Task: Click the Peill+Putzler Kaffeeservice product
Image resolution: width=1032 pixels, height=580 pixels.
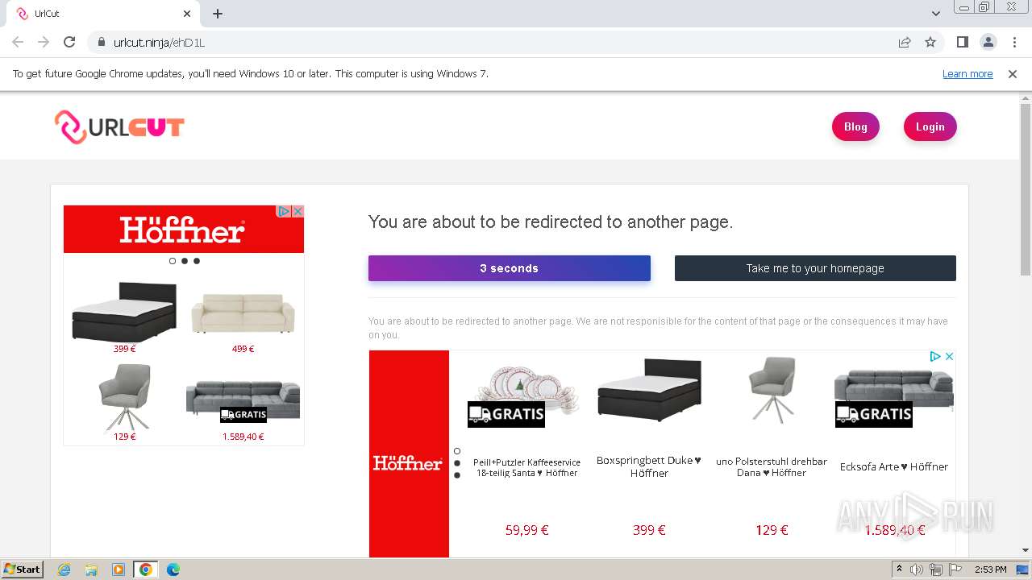Action: (x=526, y=467)
